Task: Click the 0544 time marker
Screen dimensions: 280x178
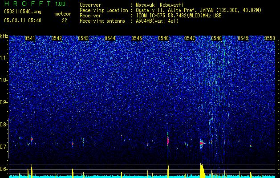Action: [110, 38]
